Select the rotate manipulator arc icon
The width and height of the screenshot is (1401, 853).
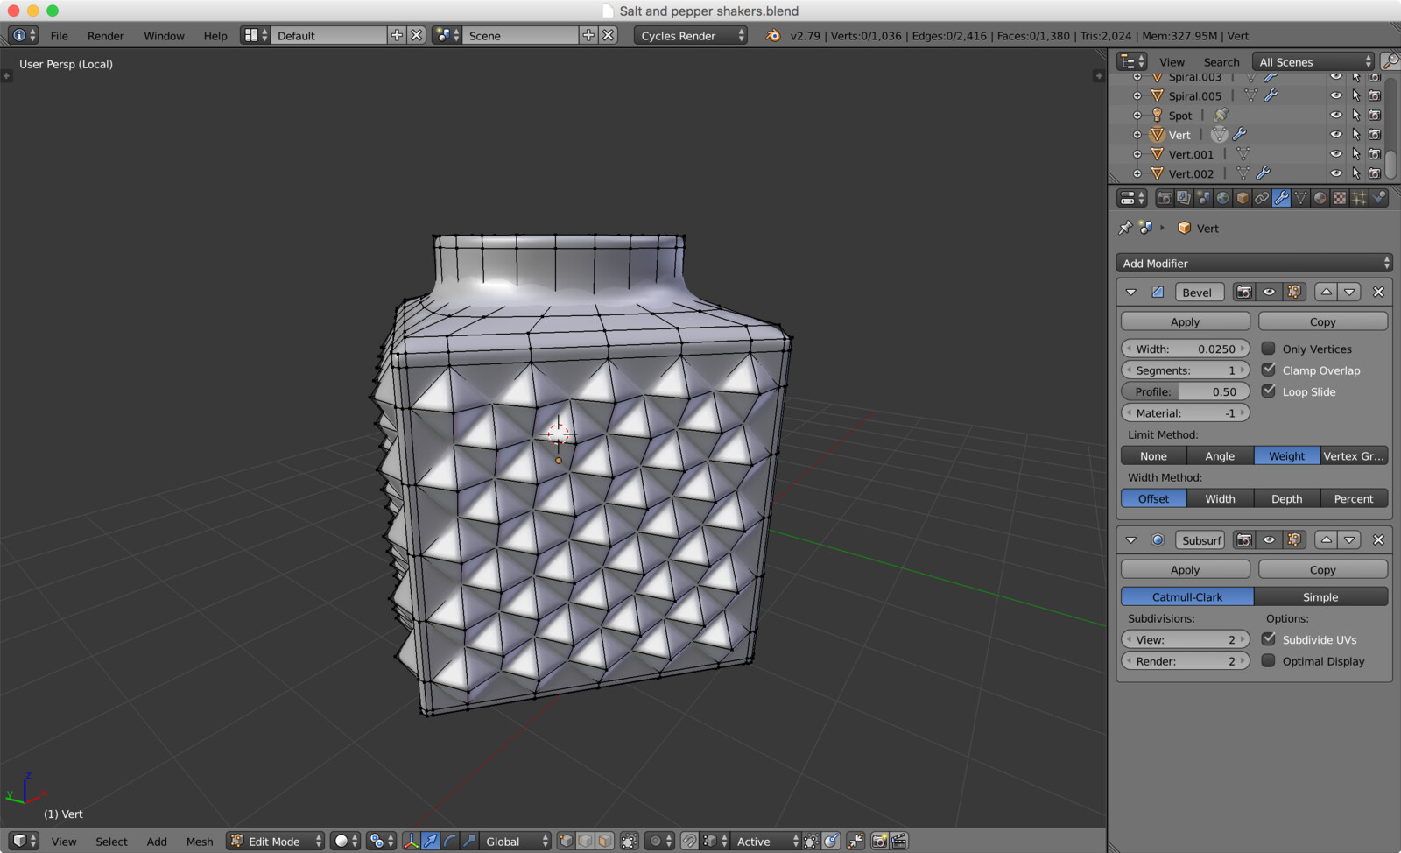click(450, 841)
